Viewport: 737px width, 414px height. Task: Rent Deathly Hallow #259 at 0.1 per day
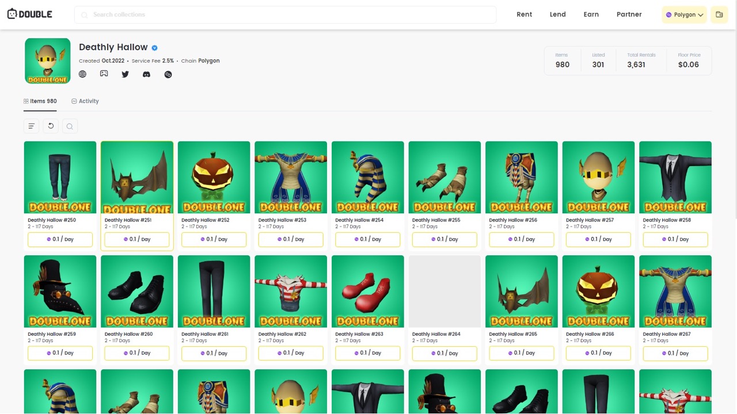60,353
